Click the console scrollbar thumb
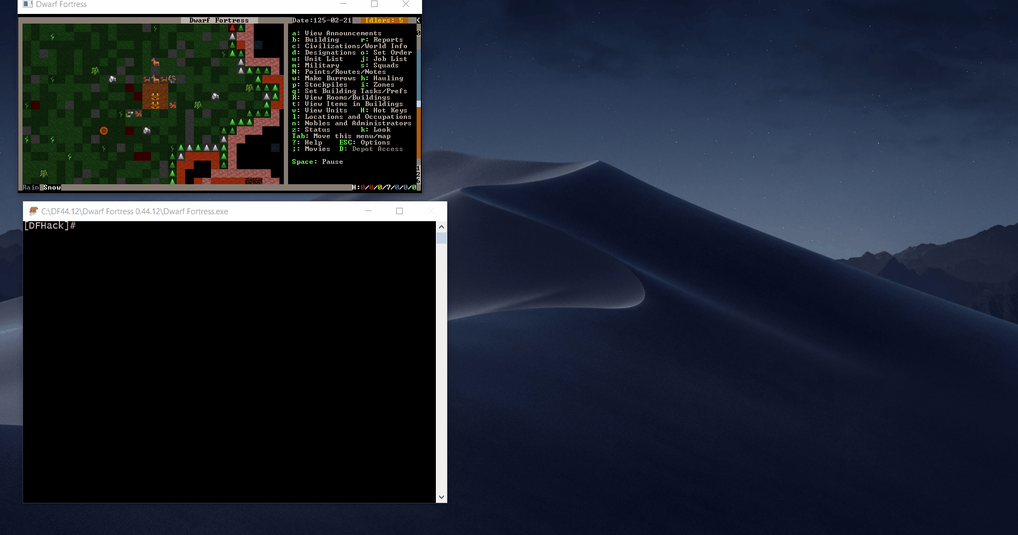 click(x=441, y=238)
